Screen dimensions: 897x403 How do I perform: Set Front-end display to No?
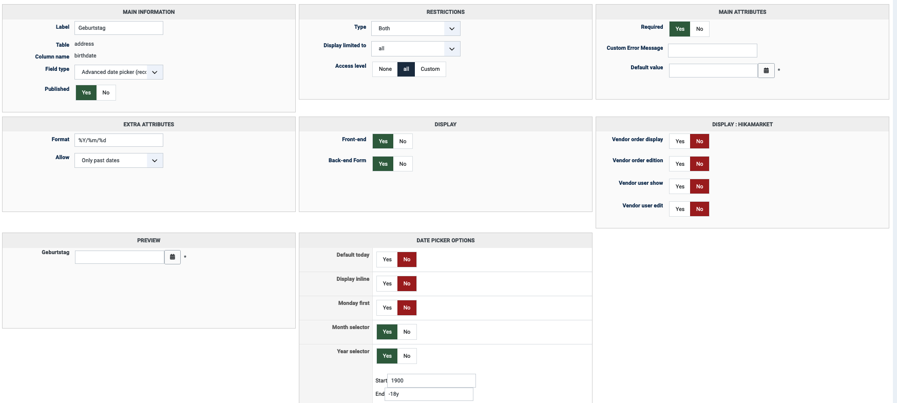pyautogui.click(x=403, y=142)
